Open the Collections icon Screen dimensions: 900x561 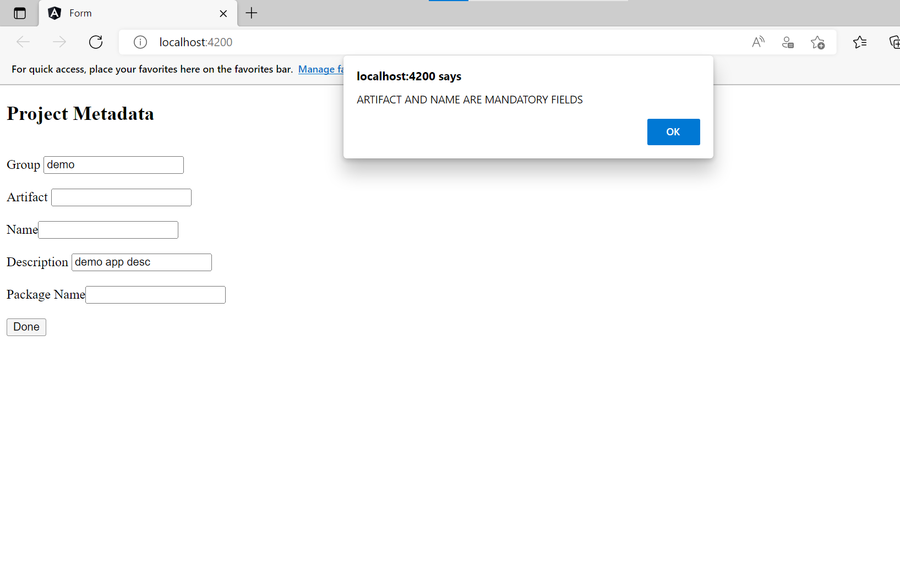(894, 42)
